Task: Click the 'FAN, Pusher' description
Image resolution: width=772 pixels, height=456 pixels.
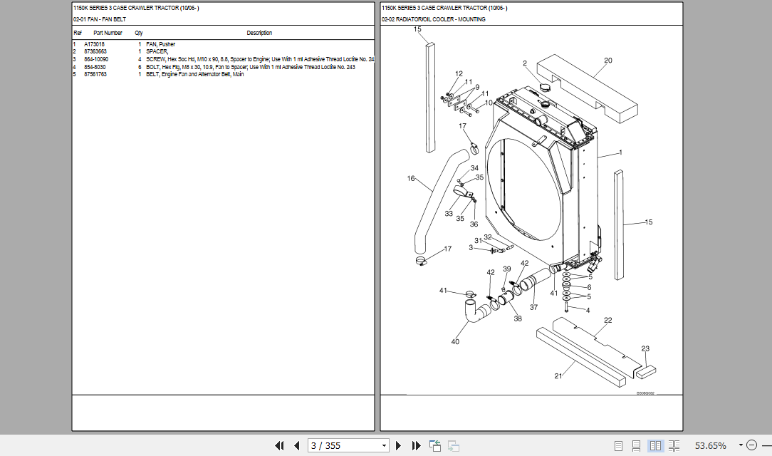Action: (x=160, y=44)
